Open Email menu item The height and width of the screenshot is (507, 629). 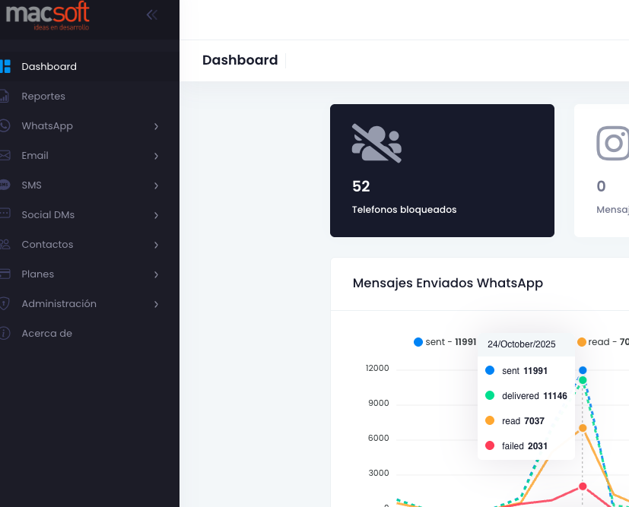click(90, 156)
